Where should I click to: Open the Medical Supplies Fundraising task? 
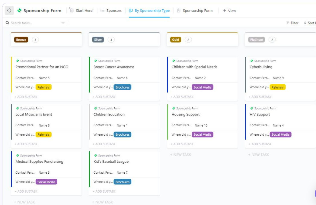click(39, 162)
